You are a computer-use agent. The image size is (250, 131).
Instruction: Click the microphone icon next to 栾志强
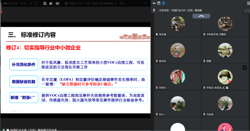pos(157,34)
